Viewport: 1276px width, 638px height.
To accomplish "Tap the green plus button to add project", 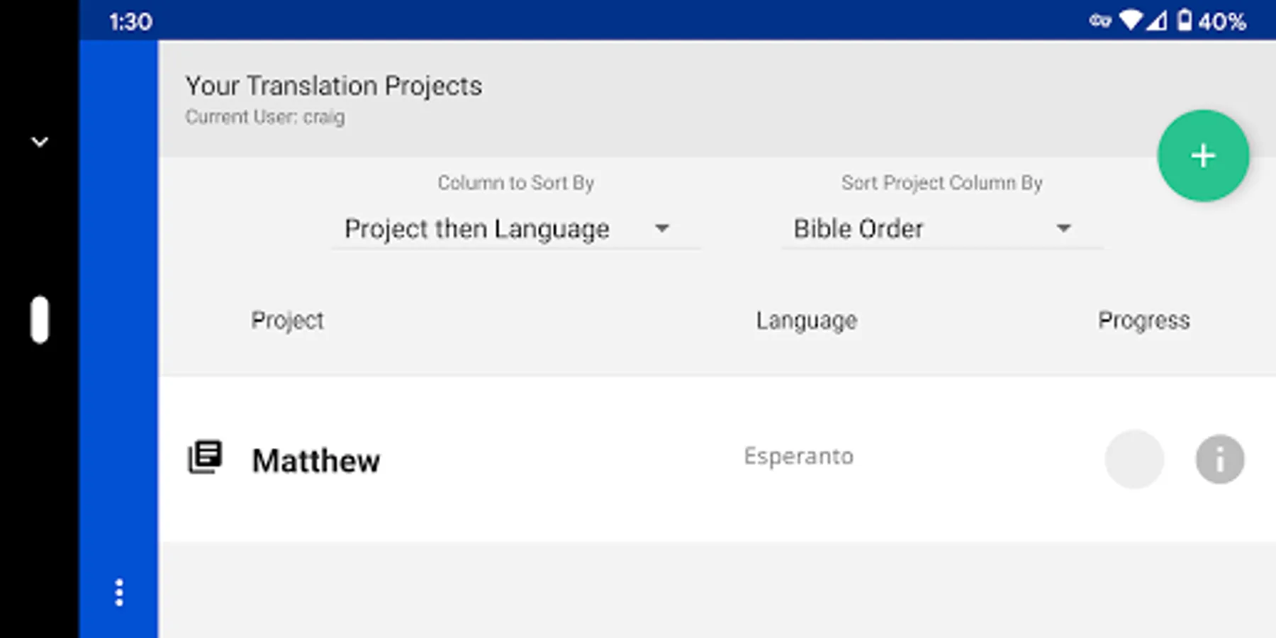I will (1203, 156).
